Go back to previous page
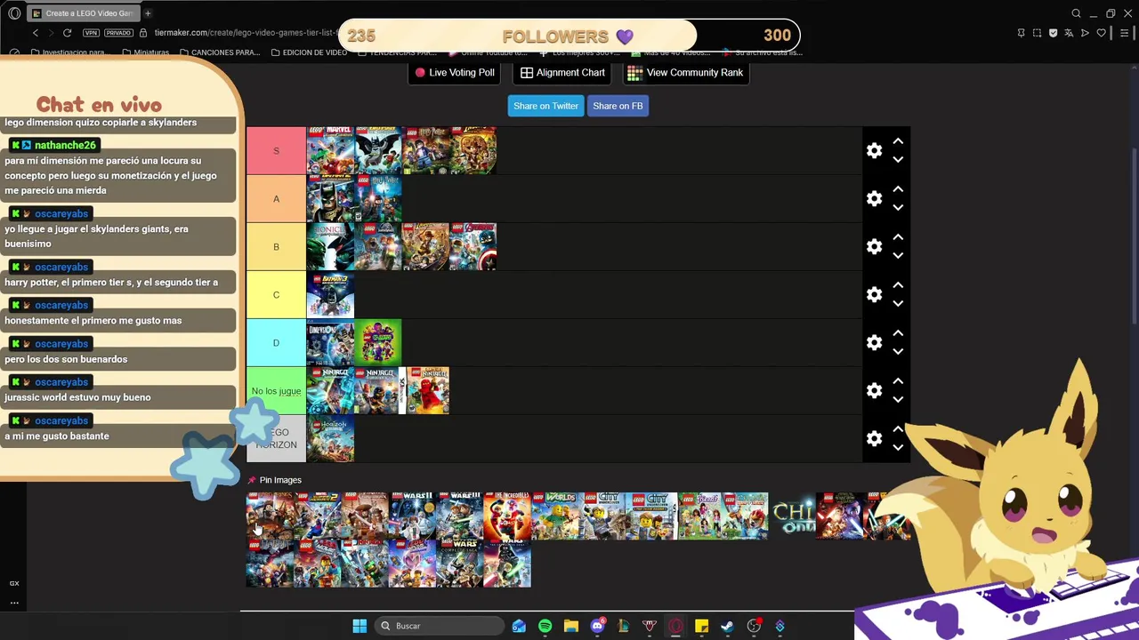The height and width of the screenshot is (640, 1139). tap(36, 33)
